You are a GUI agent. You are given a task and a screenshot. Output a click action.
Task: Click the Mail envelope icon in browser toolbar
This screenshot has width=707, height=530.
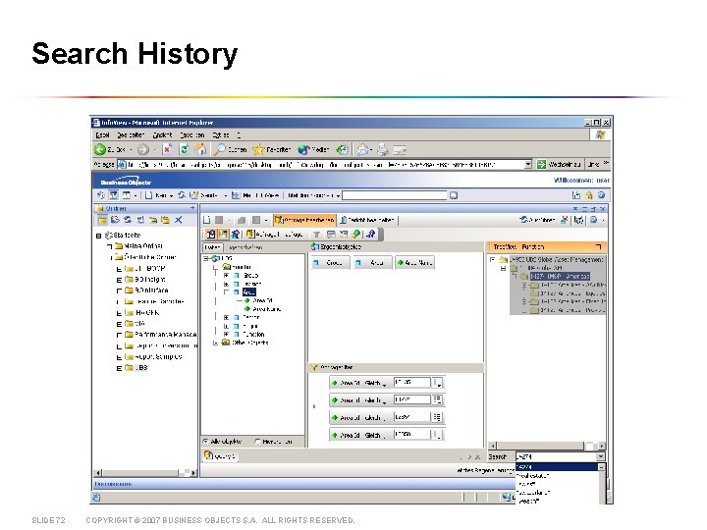point(362,149)
